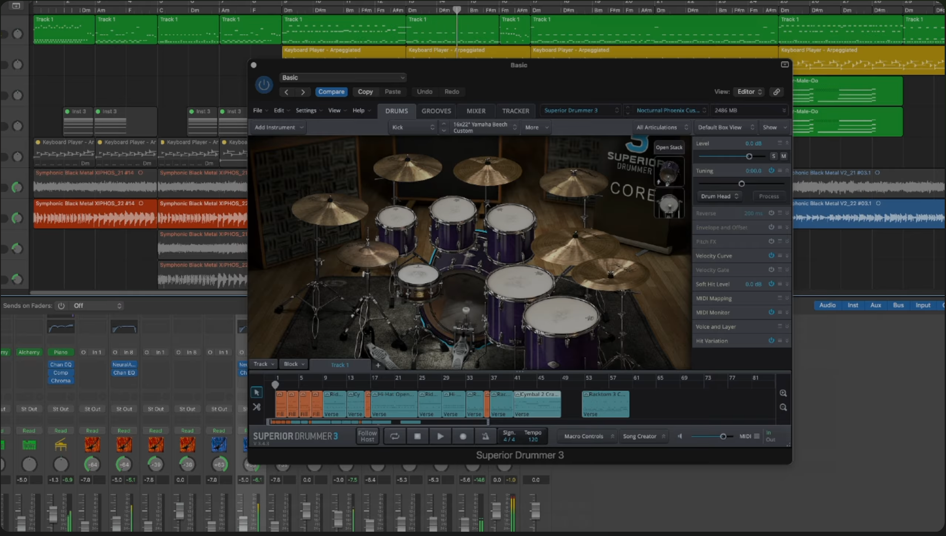
Task: Open the 16x22 Yamaha Beech Custom dropdown
Action: point(485,127)
